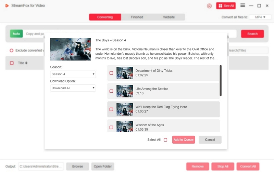
Task: Click the episode title 'Life Among the Septics'
Action: click(152, 89)
